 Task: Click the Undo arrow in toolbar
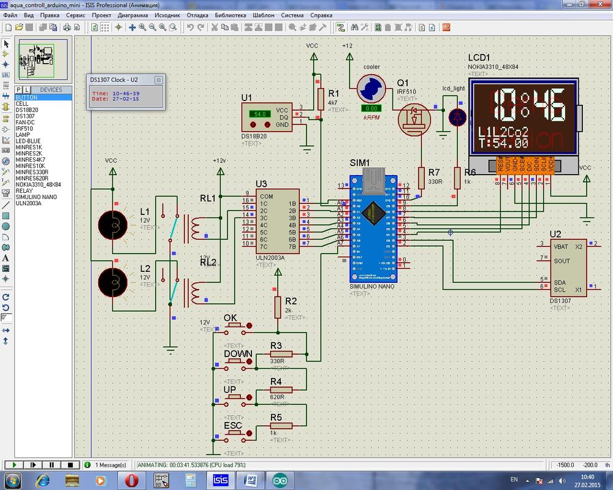pyautogui.click(x=191, y=28)
